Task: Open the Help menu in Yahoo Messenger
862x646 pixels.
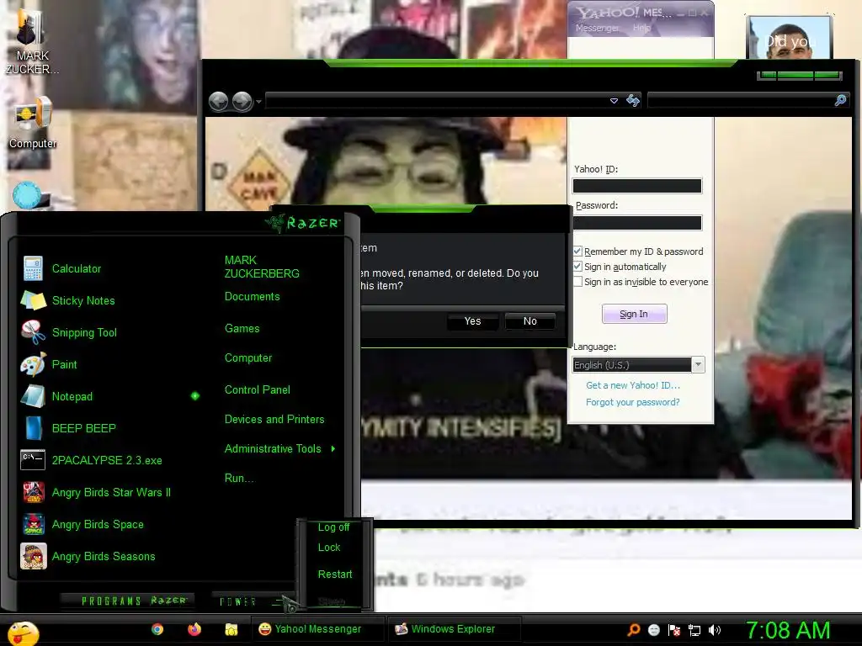Action: pos(641,28)
